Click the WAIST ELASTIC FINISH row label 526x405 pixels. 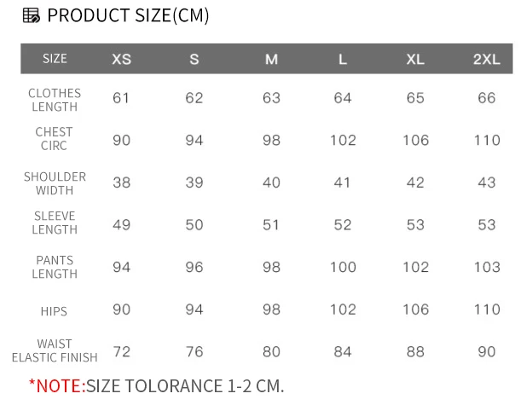coord(55,350)
